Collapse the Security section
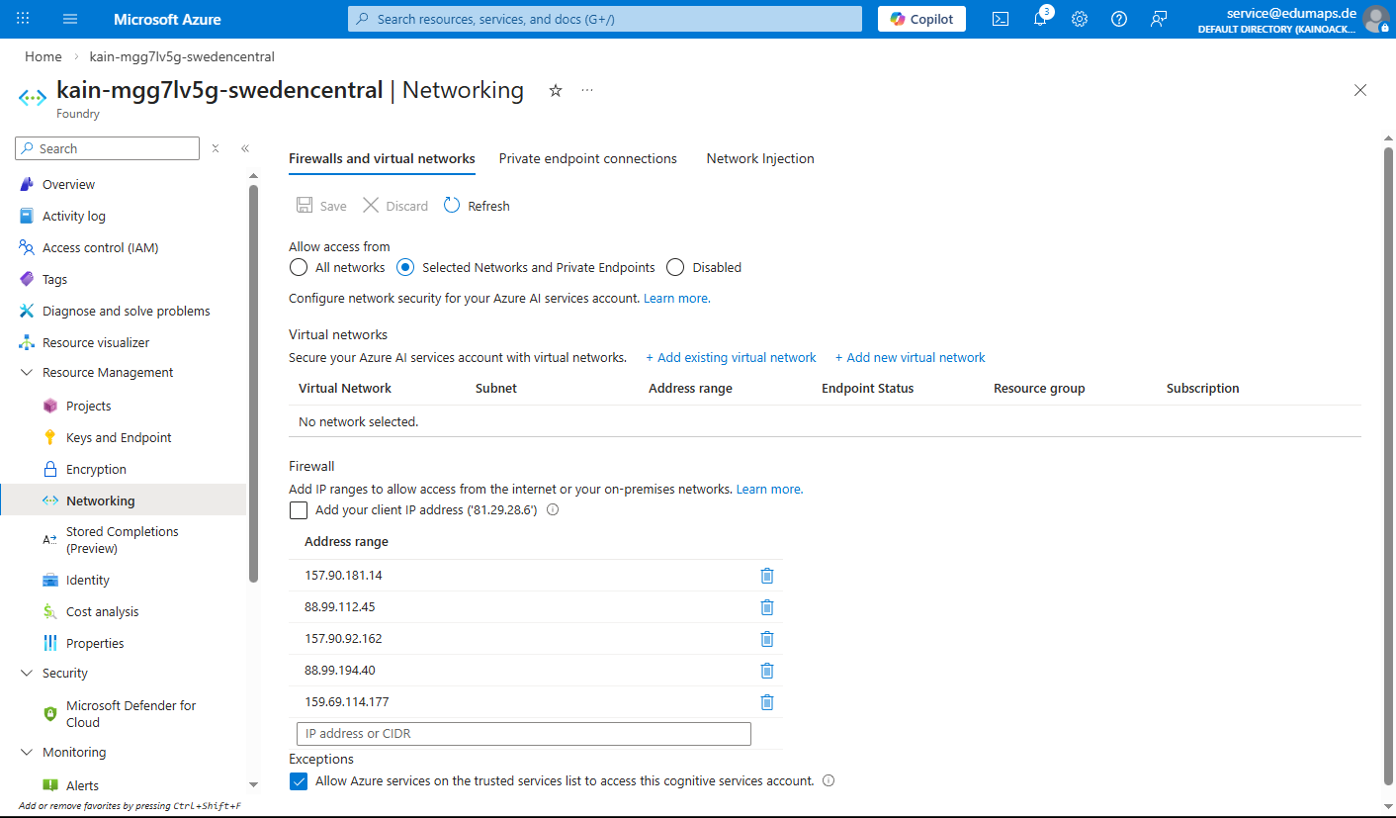Image resolution: width=1396 pixels, height=818 pixels. [27, 674]
